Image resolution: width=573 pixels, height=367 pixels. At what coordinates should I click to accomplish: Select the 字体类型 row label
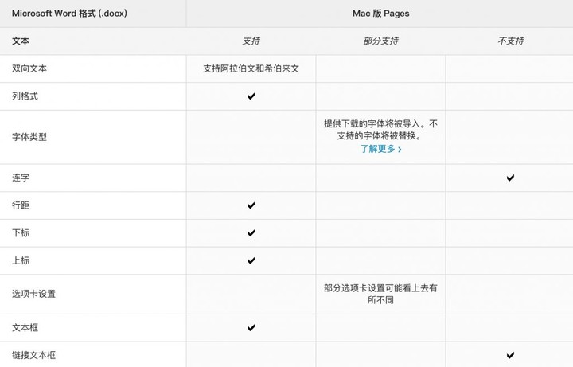pos(29,137)
